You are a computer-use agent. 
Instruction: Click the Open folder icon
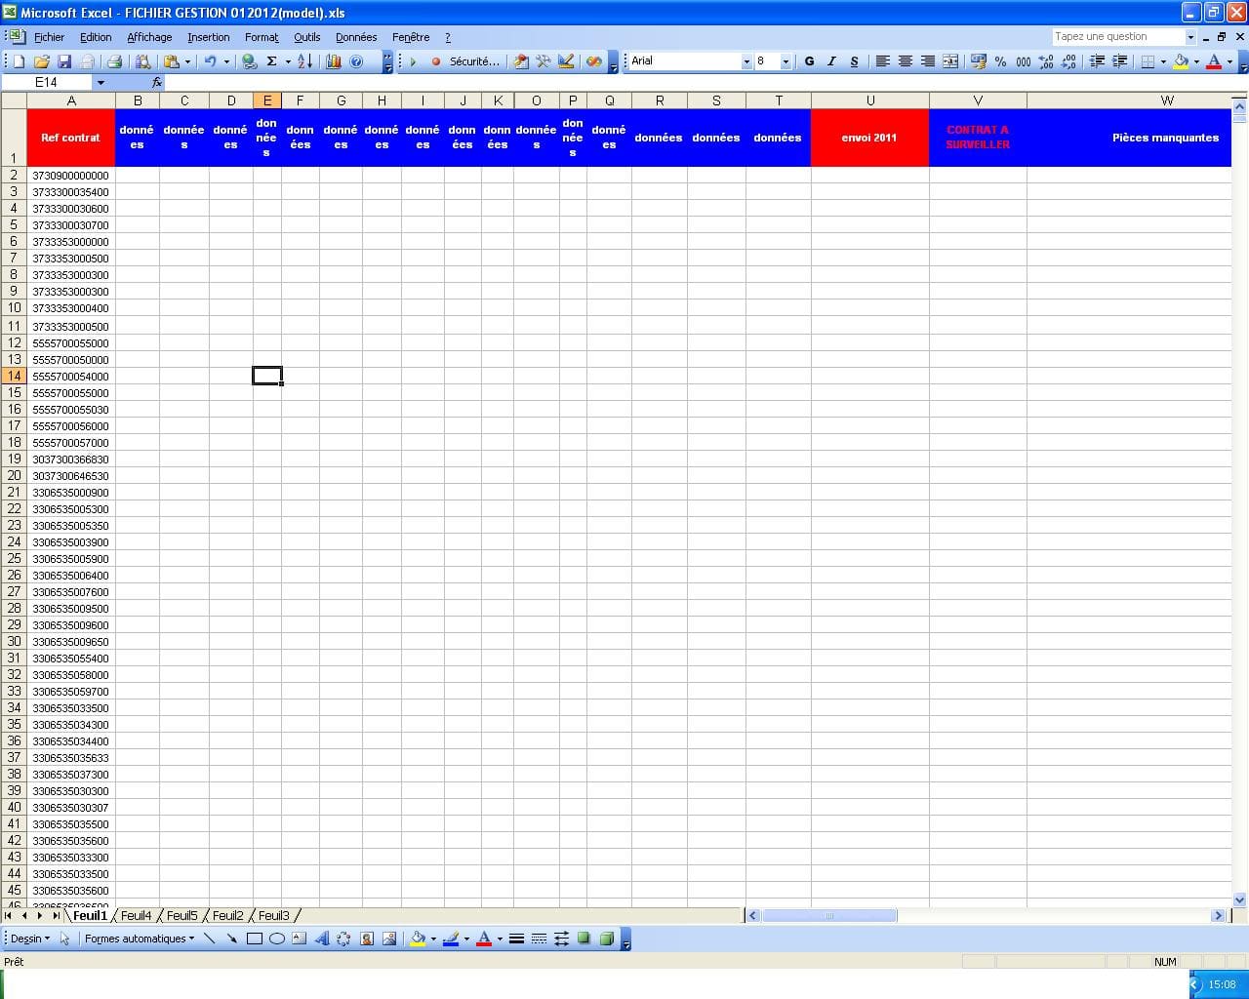[x=42, y=61]
